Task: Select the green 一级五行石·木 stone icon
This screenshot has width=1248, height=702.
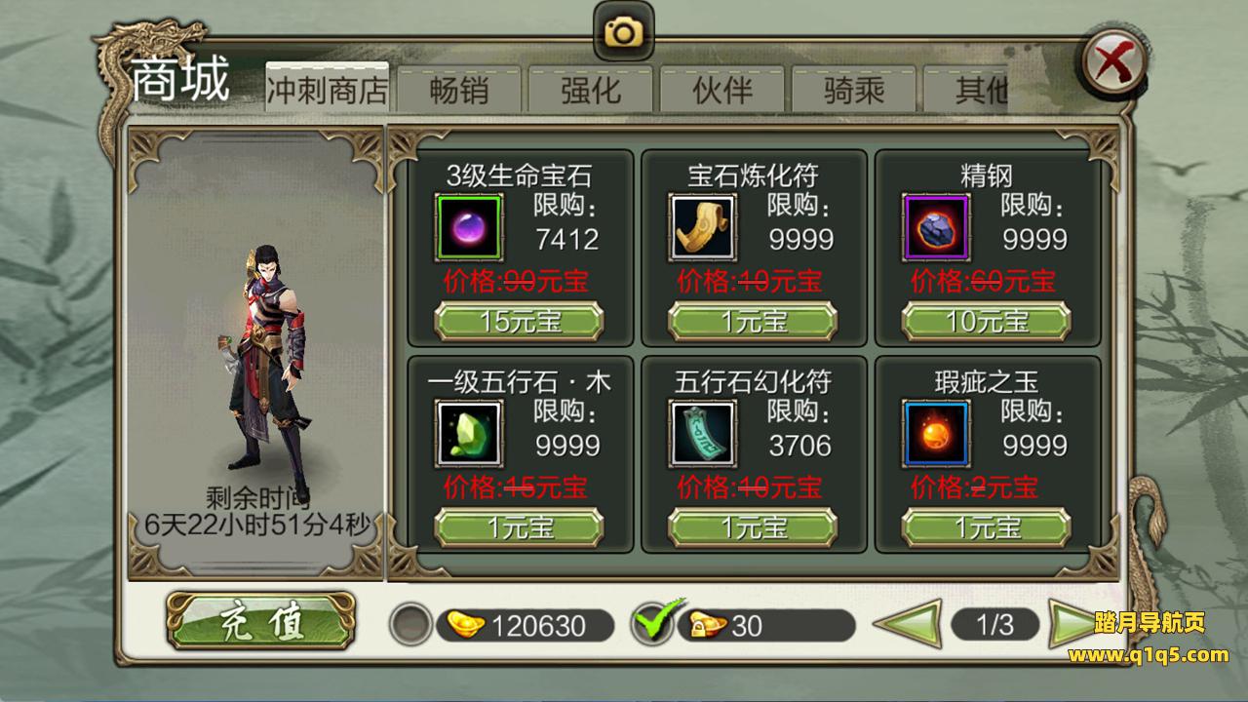Action: (x=469, y=434)
